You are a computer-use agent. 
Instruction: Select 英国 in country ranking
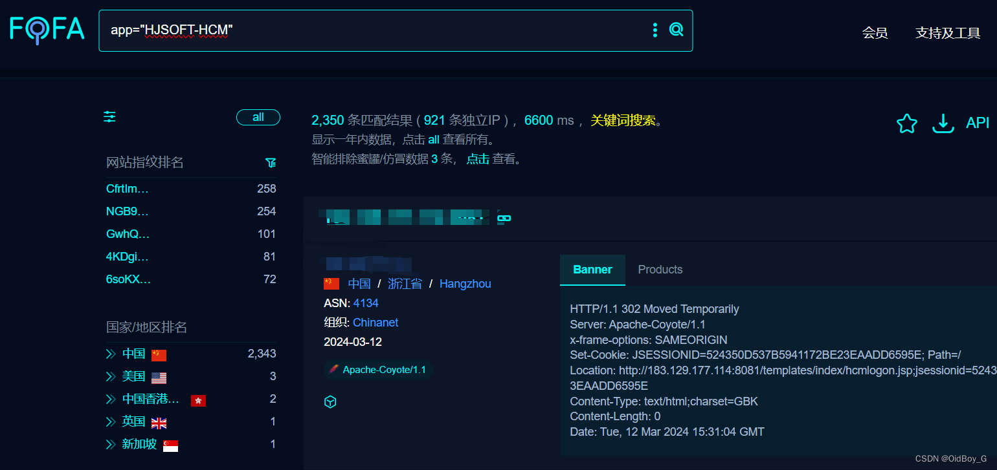(134, 422)
